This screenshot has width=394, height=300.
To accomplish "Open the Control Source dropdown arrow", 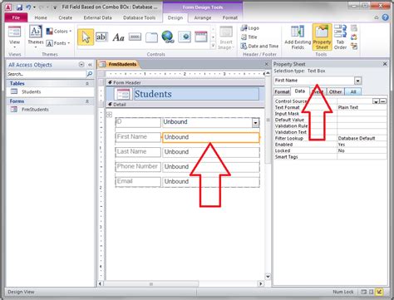I will 376,101.
